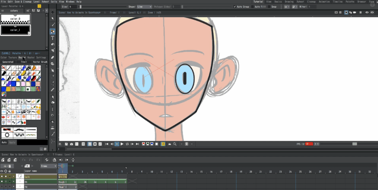The width and height of the screenshot is (378, 190).
Task: Enable the Auto Fill checkbox
Action: pyautogui.click(x=252, y=7)
